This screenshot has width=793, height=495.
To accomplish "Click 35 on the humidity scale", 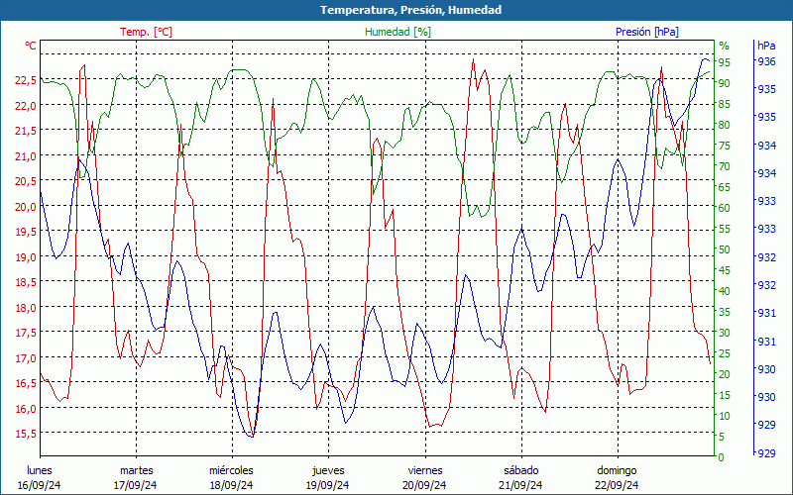I will tap(724, 312).
